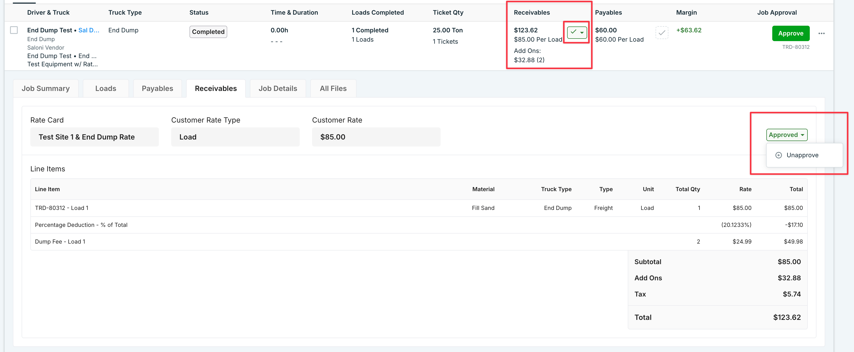Click the Subtotal $85.00 summary line
Viewport: 854px width, 352px height.
717,262
